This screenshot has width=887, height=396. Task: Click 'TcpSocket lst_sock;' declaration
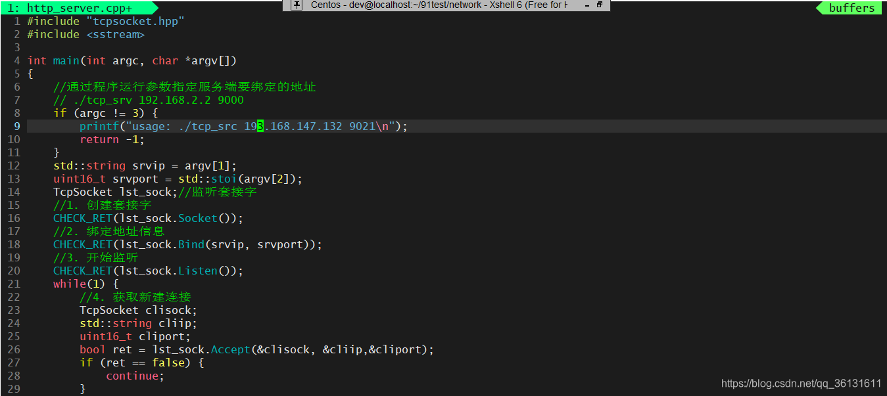click(116, 192)
